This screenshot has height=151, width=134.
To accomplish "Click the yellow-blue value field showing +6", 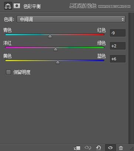I will point(118,59).
